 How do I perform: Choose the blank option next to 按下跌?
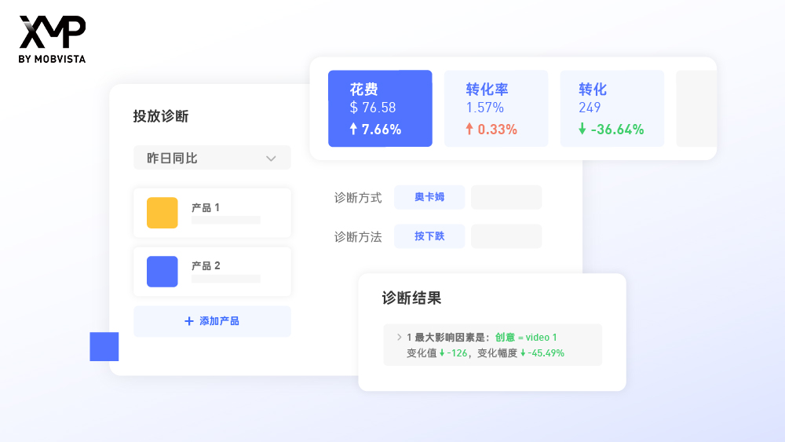point(506,236)
